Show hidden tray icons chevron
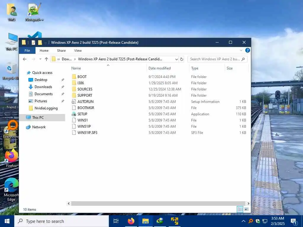 [x=244, y=221]
